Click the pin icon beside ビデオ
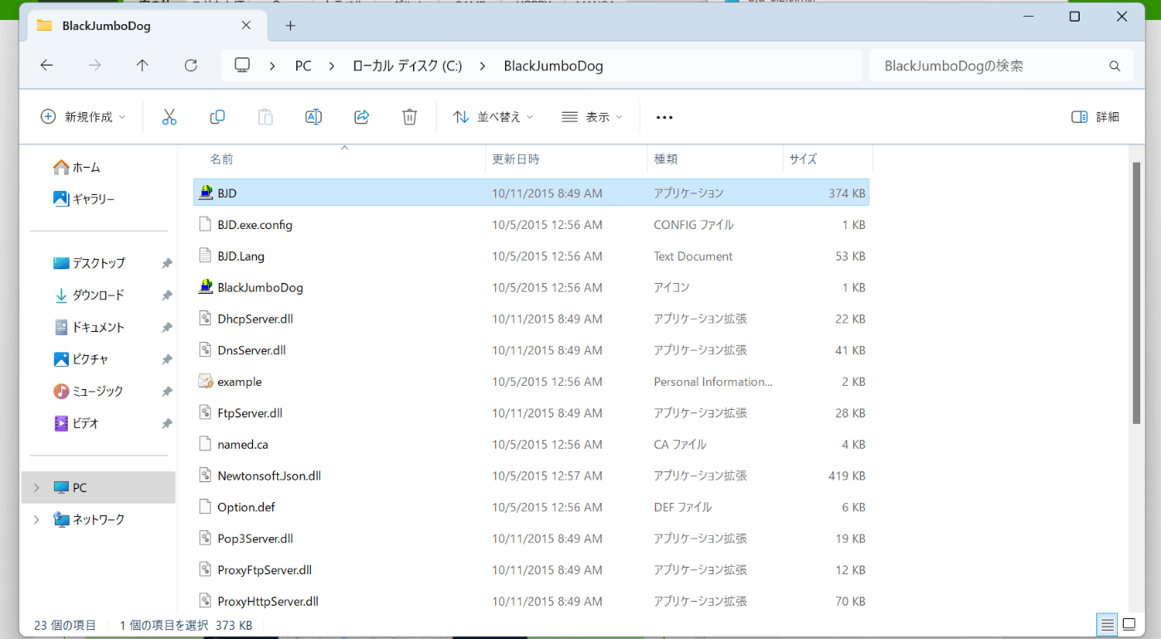This screenshot has width=1161, height=639. coord(167,423)
